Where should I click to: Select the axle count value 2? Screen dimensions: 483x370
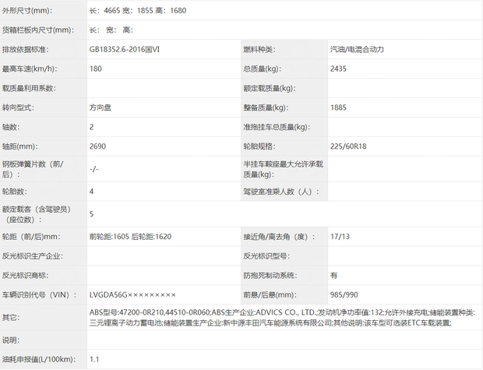point(91,127)
